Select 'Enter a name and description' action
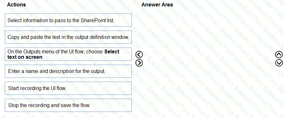284x118 pixels. click(68, 71)
